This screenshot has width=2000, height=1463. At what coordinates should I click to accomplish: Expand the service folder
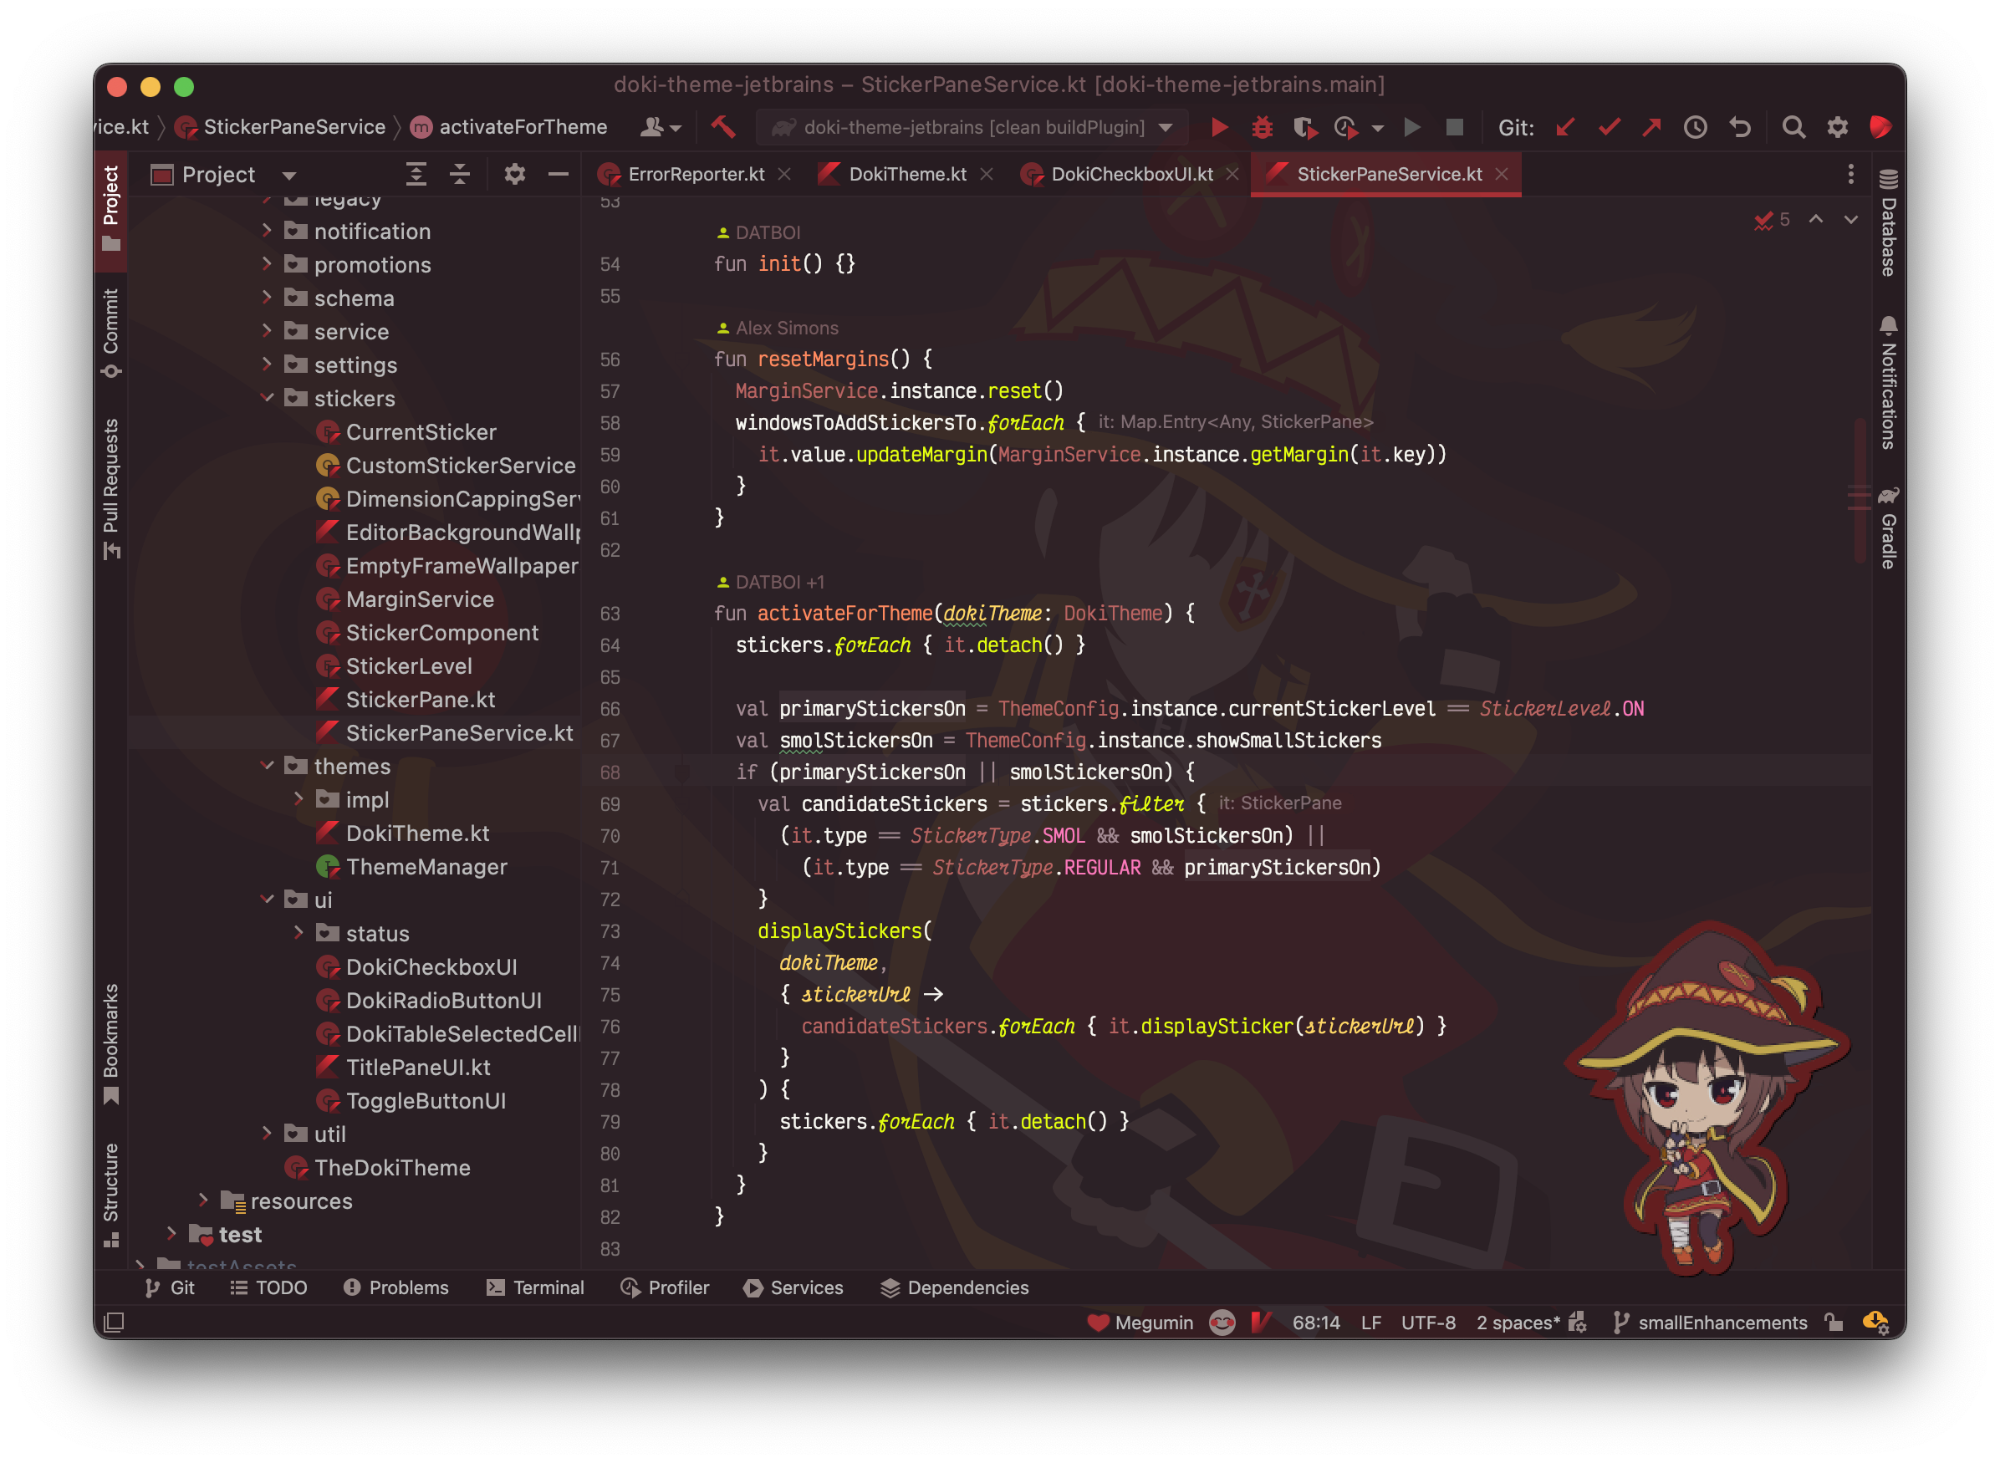[x=267, y=330]
